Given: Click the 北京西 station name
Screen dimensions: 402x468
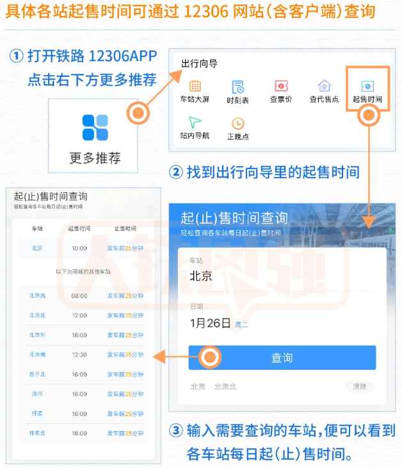Looking at the screenshot, I should coord(37,296).
